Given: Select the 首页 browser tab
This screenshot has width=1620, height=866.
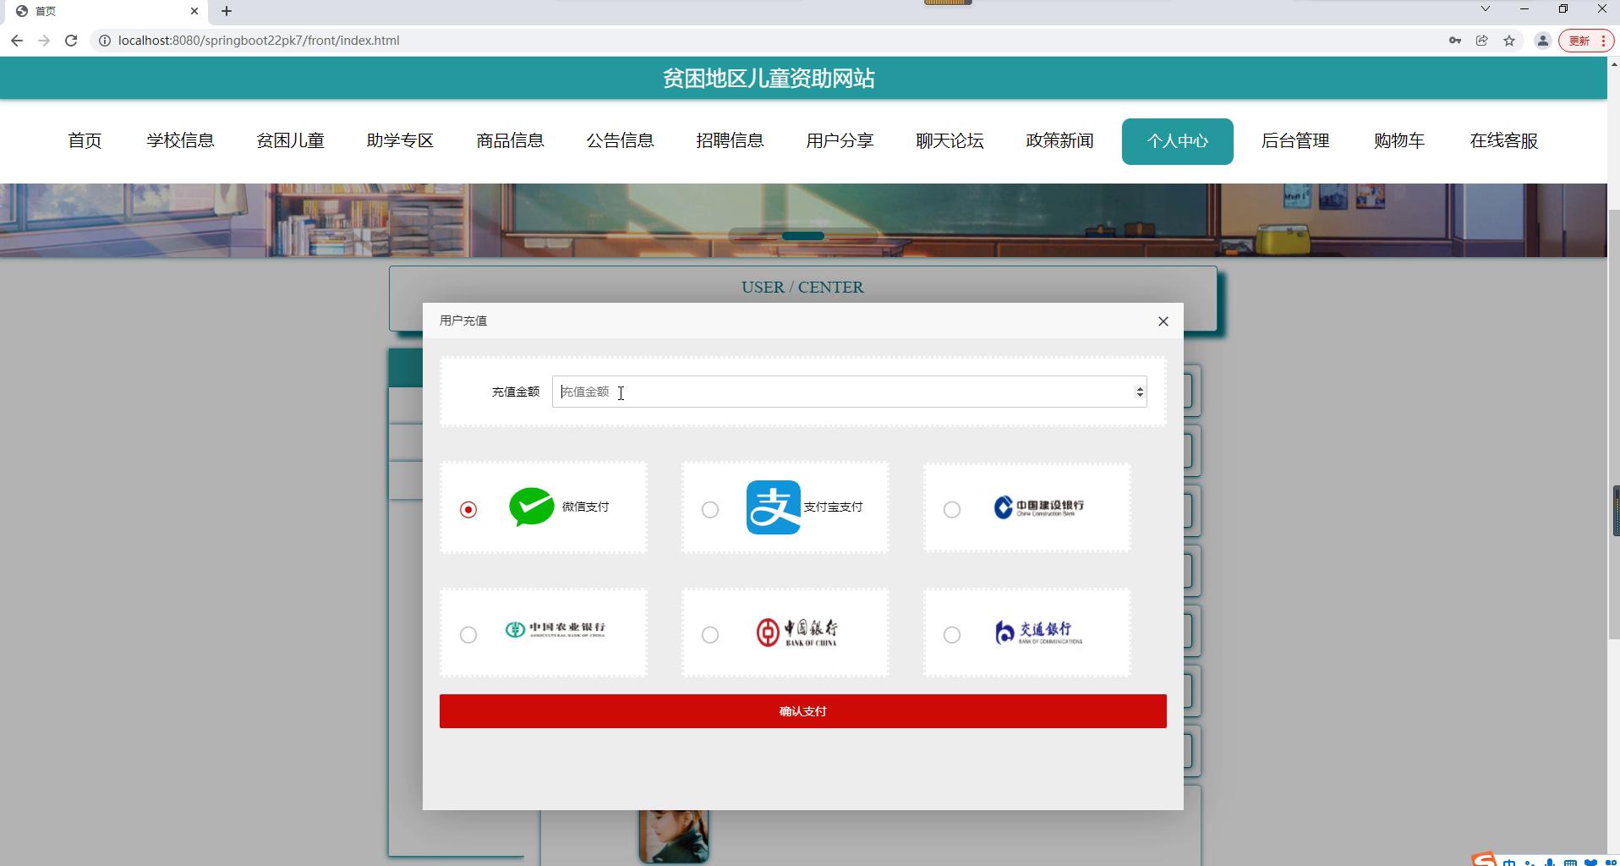Looking at the screenshot, I should tap(105, 11).
